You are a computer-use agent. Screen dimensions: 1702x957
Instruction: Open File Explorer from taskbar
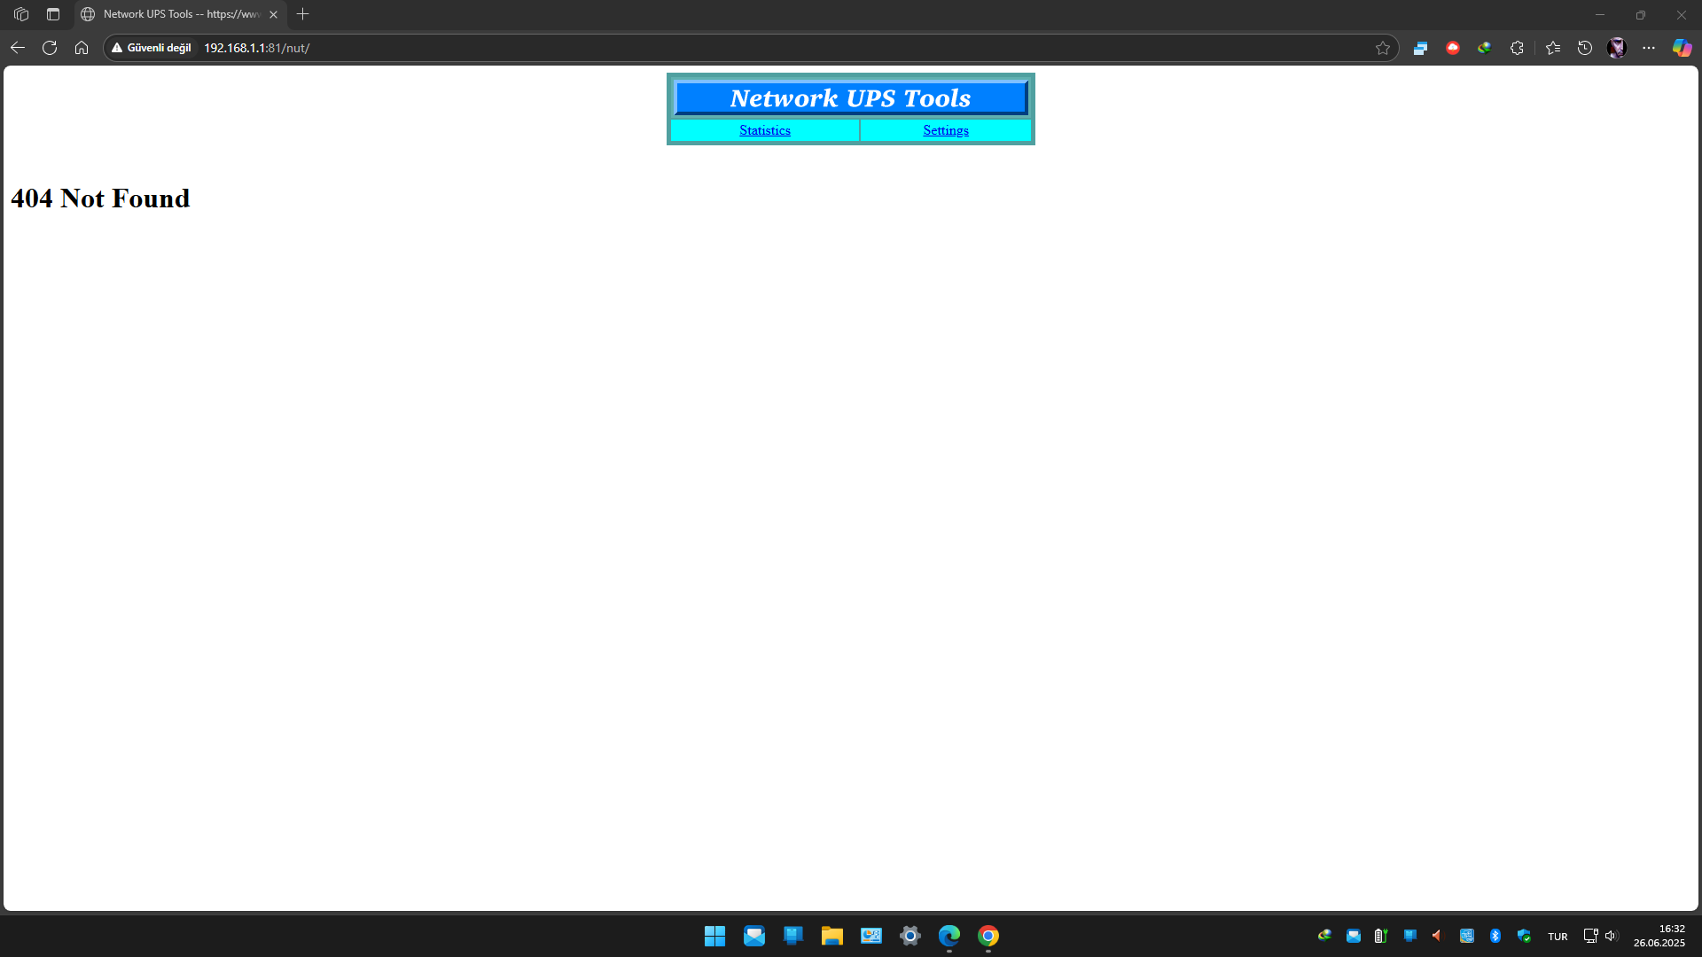point(831,936)
